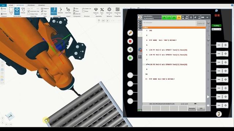Click the bottom-right KUKA robot key on the pendant
234x131 pixels.
pyautogui.click(x=219, y=114)
